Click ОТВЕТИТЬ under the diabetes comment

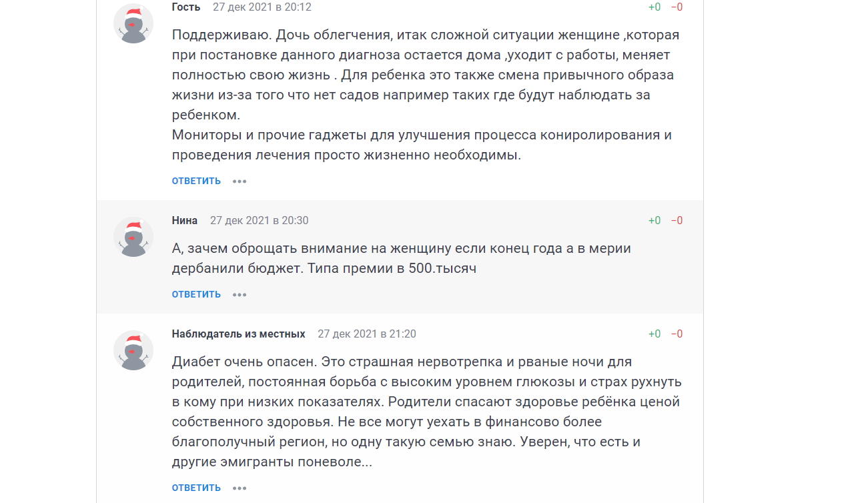(x=196, y=488)
